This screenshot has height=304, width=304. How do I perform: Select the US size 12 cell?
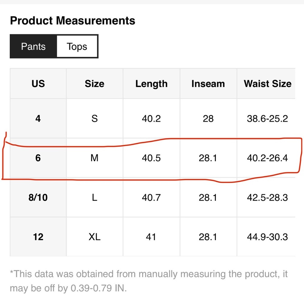coord(38,237)
